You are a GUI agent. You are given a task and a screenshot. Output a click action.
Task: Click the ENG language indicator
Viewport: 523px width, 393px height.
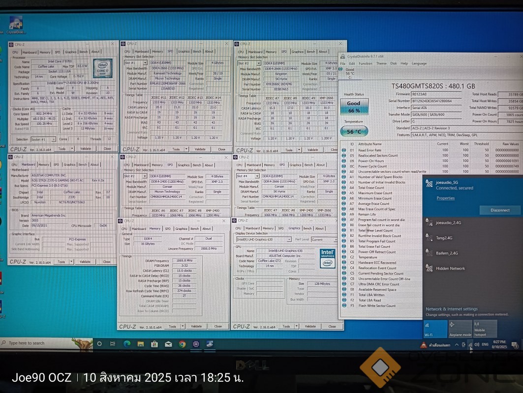(x=485, y=345)
